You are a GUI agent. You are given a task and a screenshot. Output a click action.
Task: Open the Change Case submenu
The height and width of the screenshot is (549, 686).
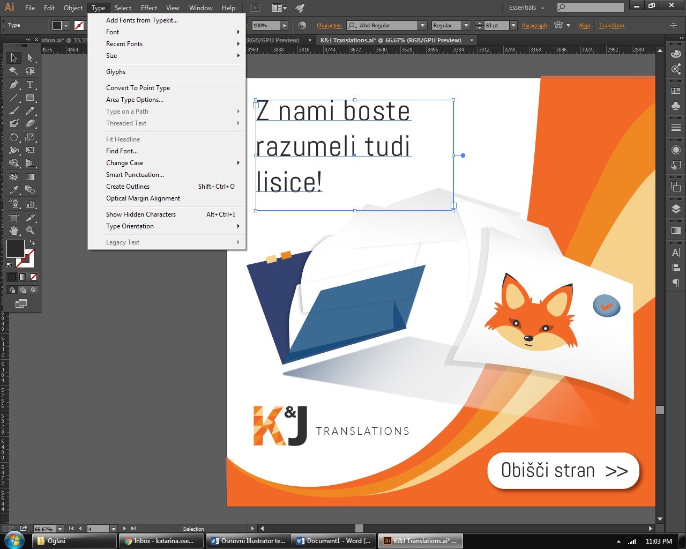coord(124,163)
